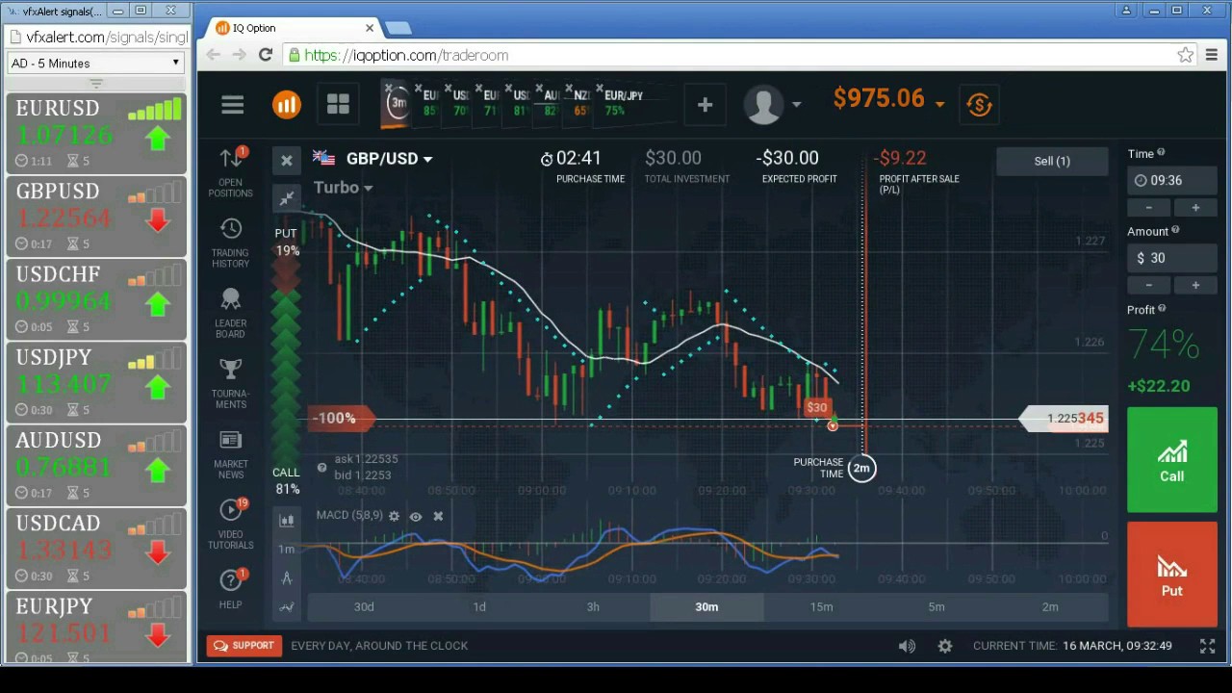1232x693 pixels.
Task: Click the ask/bid help question icon
Action: click(x=321, y=467)
